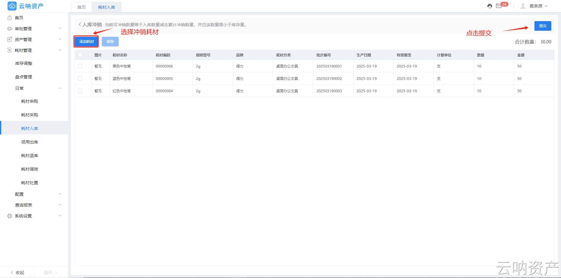
Task: Open customer support headset icon
Action: coord(490,6)
